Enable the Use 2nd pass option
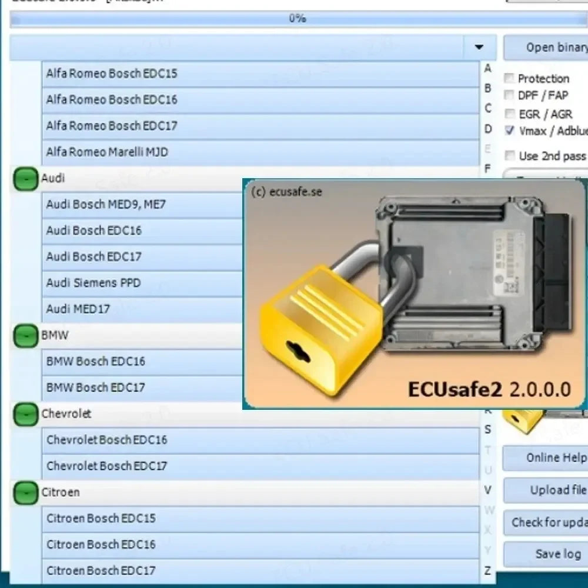 click(x=509, y=156)
